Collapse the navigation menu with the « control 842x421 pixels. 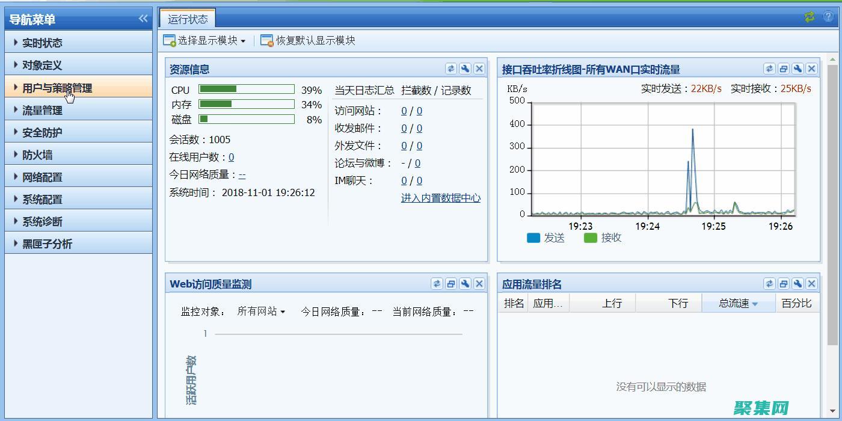(143, 19)
